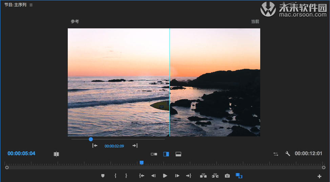Toggle shot or frame comparison icon

coord(56,154)
